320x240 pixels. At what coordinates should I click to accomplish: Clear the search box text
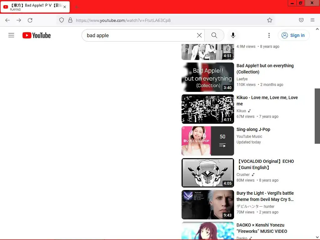pyautogui.click(x=199, y=35)
